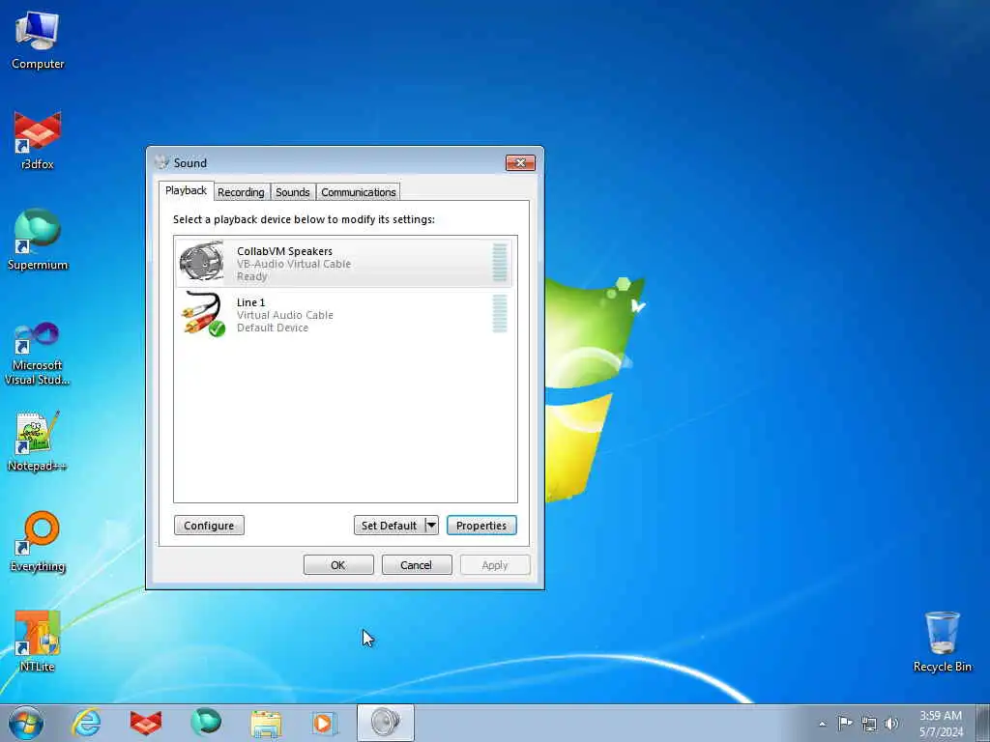This screenshot has width=990, height=742.
Task: Click the volume speaker tray icon
Action: pyautogui.click(x=891, y=724)
